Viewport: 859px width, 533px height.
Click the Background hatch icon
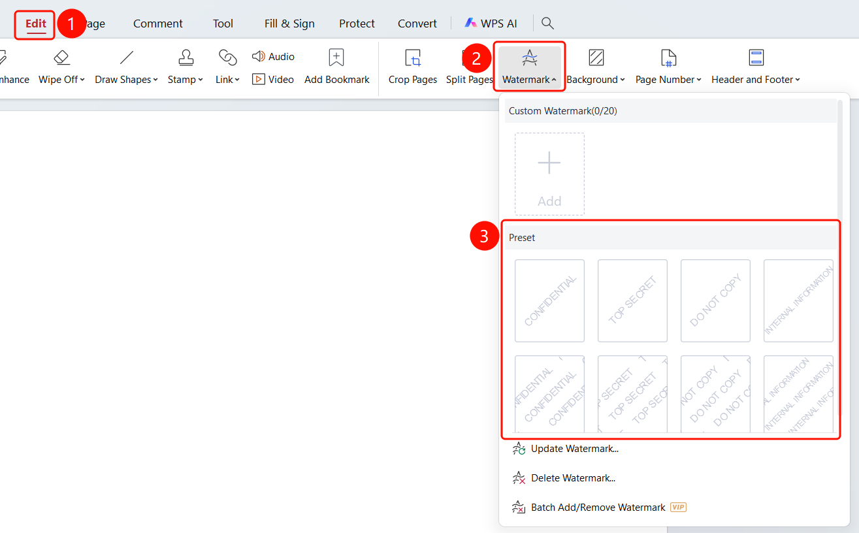click(596, 57)
